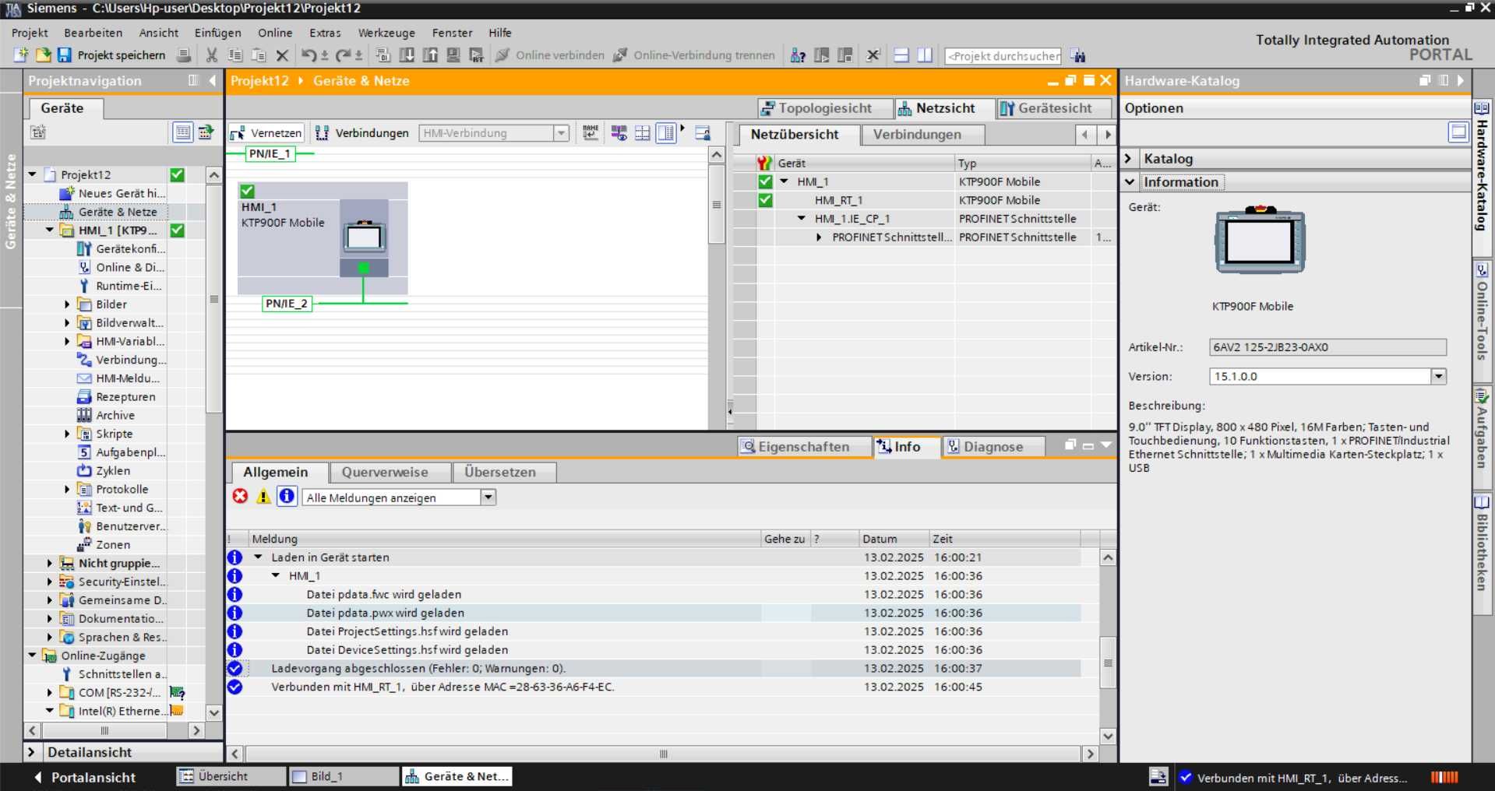Undo last action with arrow icon

tap(309, 55)
